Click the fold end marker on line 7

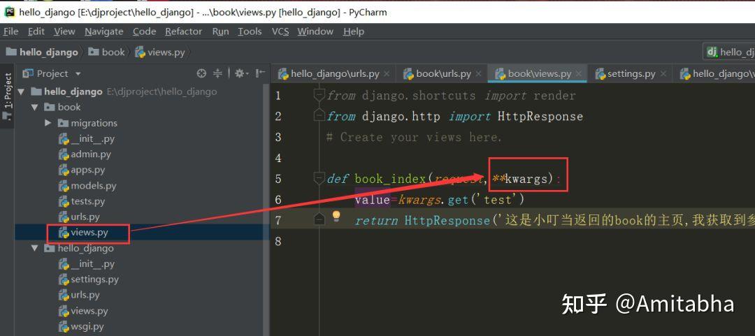[319, 219]
